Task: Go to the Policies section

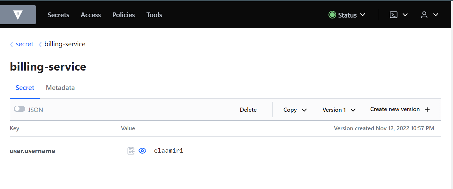Action: pos(124,15)
